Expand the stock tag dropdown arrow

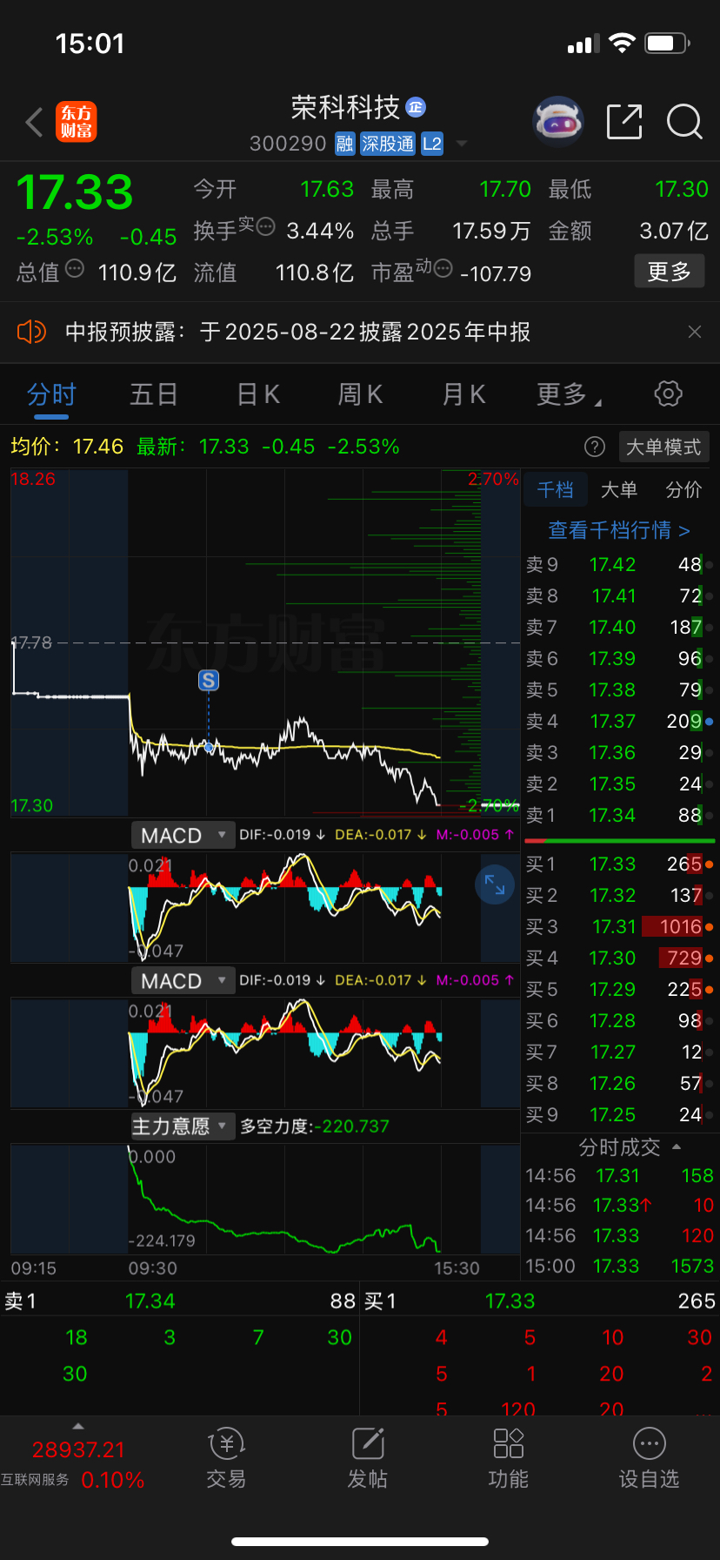[462, 144]
